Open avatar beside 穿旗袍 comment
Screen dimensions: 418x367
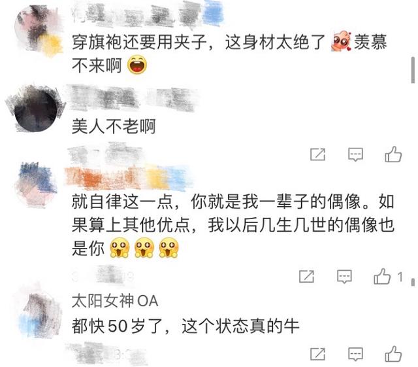click(39, 29)
